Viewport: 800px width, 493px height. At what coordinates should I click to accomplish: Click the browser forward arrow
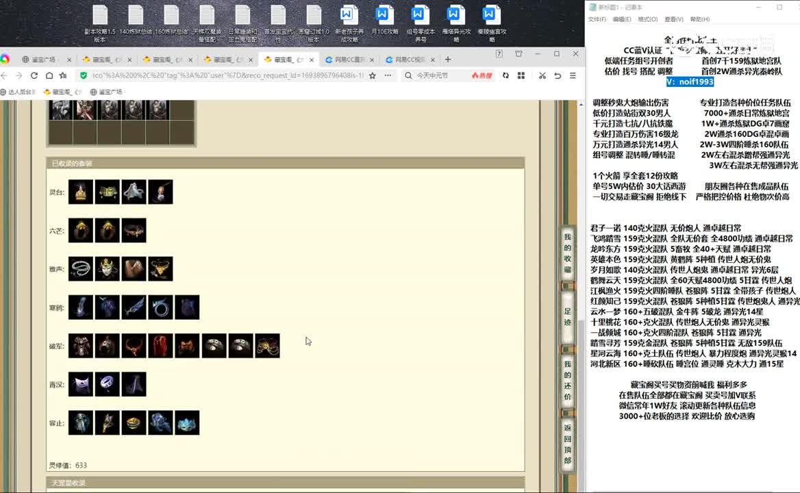(x=19, y=75)
